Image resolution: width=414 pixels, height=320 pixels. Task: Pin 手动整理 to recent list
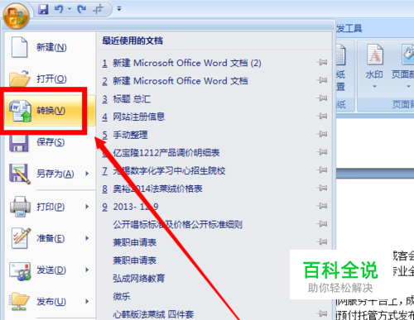point(321,134)
